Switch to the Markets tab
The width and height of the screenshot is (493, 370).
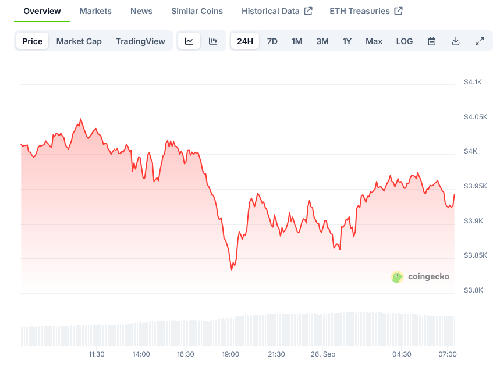pyautogui.click(x=95, y=10)
